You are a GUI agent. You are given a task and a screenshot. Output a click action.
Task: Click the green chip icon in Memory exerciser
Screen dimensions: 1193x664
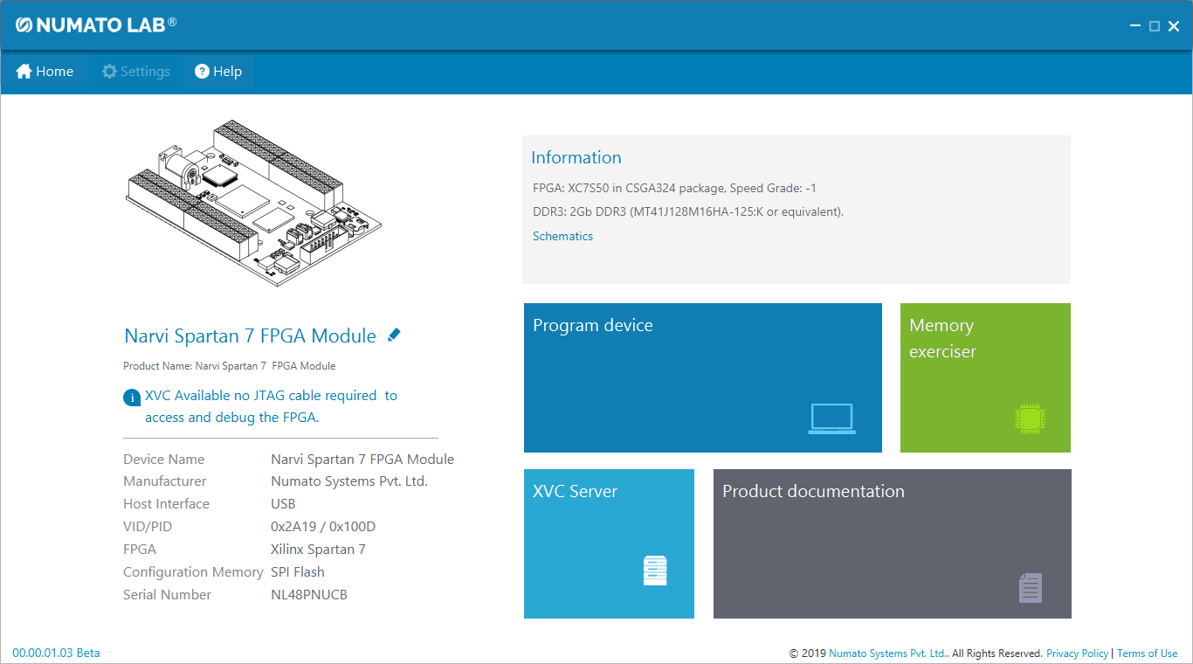[x=1030, y=418]
